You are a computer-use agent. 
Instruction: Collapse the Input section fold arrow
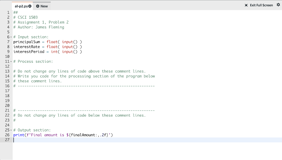[10, 37]
